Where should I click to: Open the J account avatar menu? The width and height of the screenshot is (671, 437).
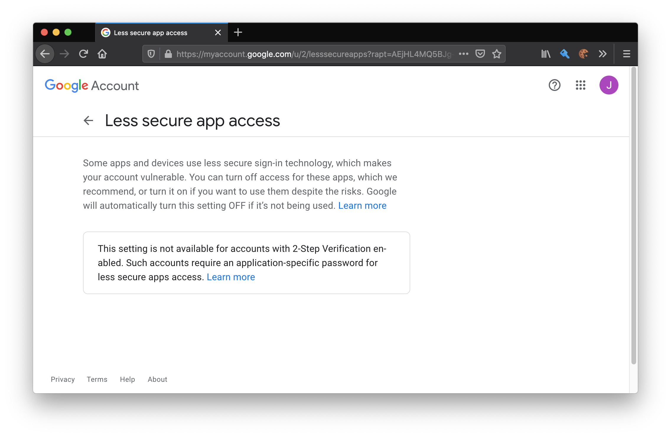click(609, 85)
